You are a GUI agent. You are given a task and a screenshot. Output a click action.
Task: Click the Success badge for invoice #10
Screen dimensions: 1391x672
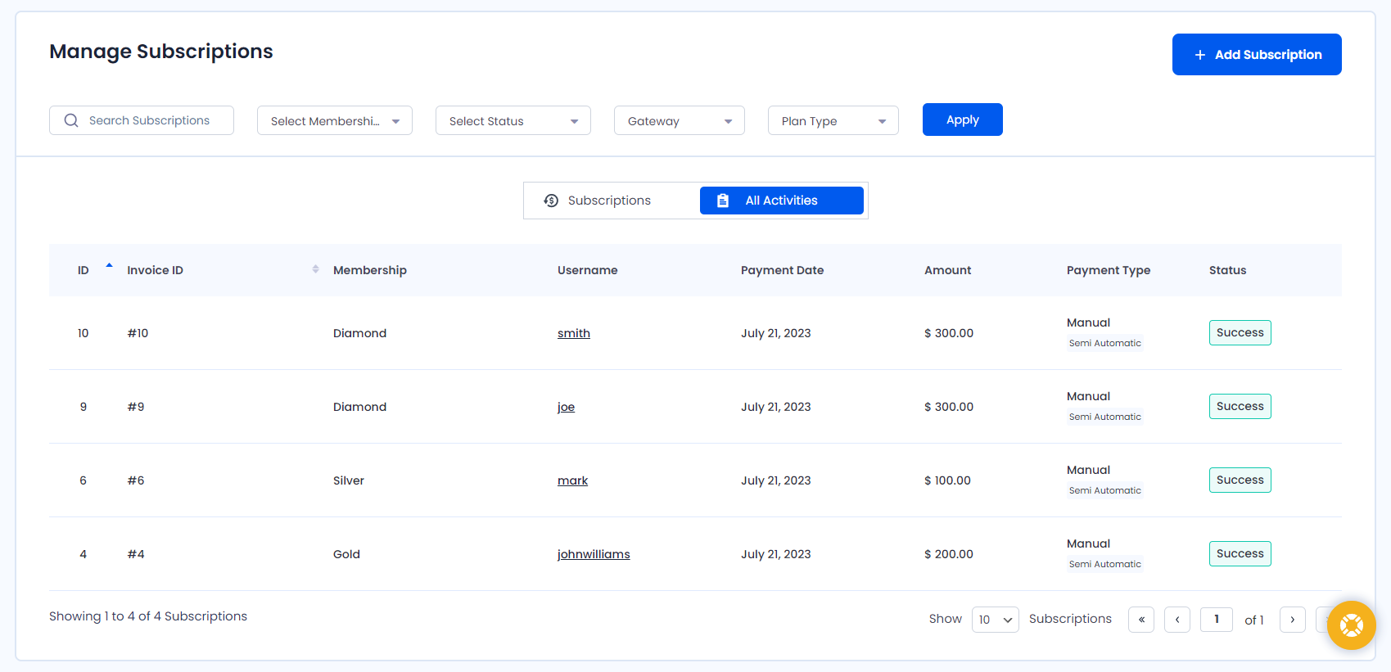pyautogui.click(x=1240, y=333)
